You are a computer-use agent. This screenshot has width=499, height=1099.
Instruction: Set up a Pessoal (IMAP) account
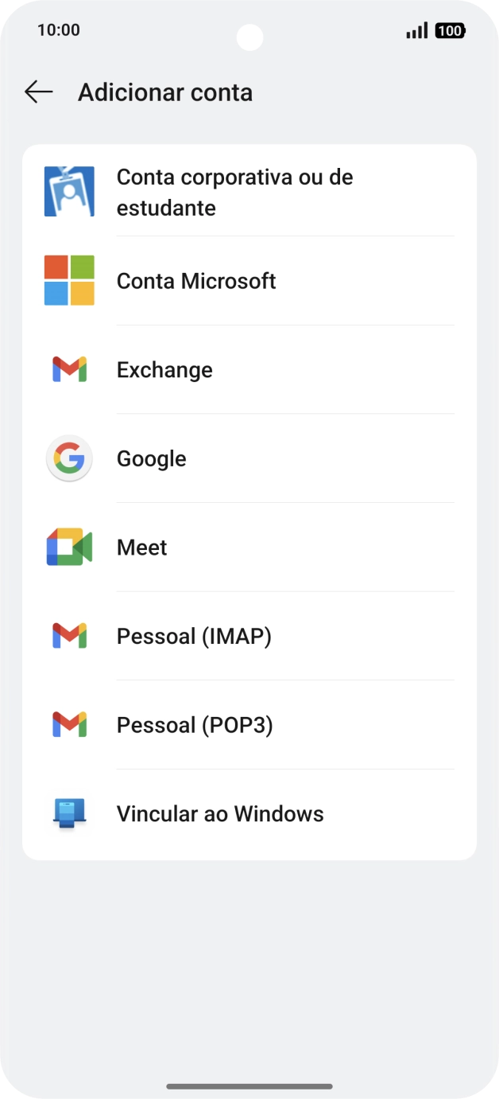(x=194, y=635)
